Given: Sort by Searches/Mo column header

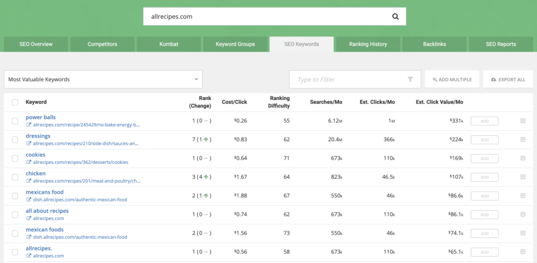Looking at the screenshot, I should (326, 102).
